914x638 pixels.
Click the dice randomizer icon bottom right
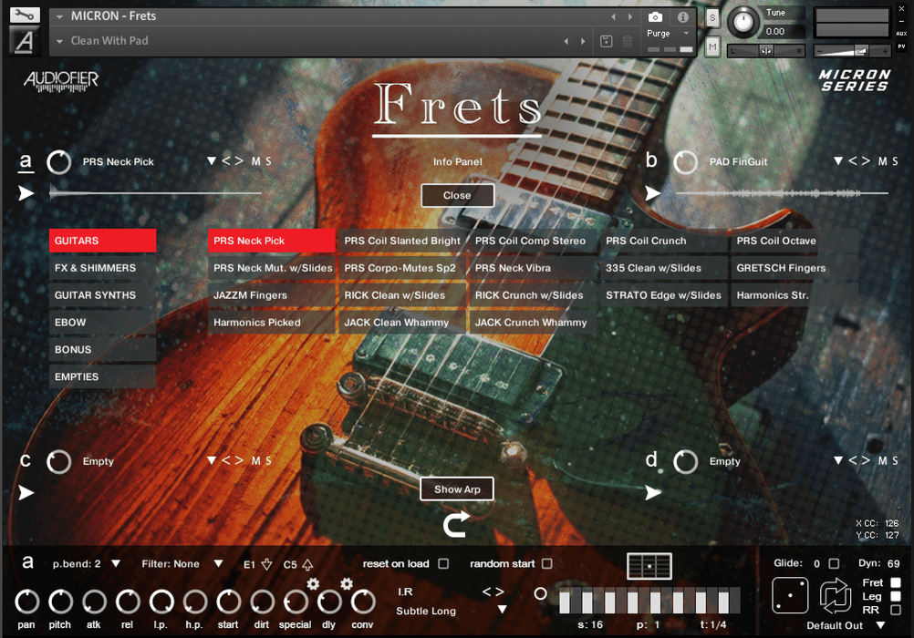pyautogui.click(x=790, y=597)
